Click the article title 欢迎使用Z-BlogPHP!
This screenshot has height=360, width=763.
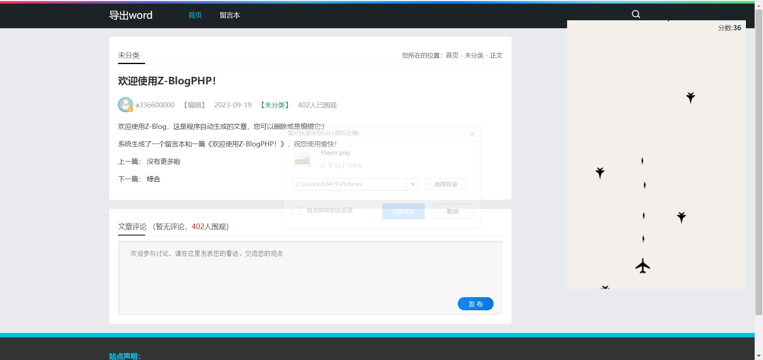[x=167, y=81]
